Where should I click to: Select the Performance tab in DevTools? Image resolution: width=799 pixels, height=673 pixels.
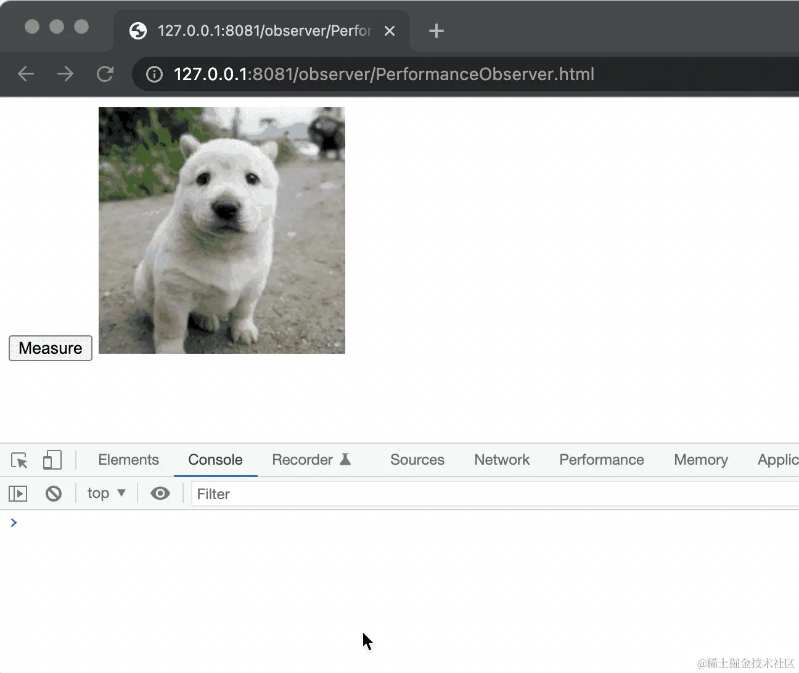(x=601, y=460)
